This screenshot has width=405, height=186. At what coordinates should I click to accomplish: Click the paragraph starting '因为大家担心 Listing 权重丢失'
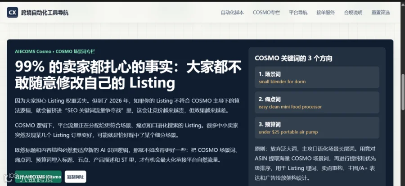pyautogui.click(x=127, y=105)
